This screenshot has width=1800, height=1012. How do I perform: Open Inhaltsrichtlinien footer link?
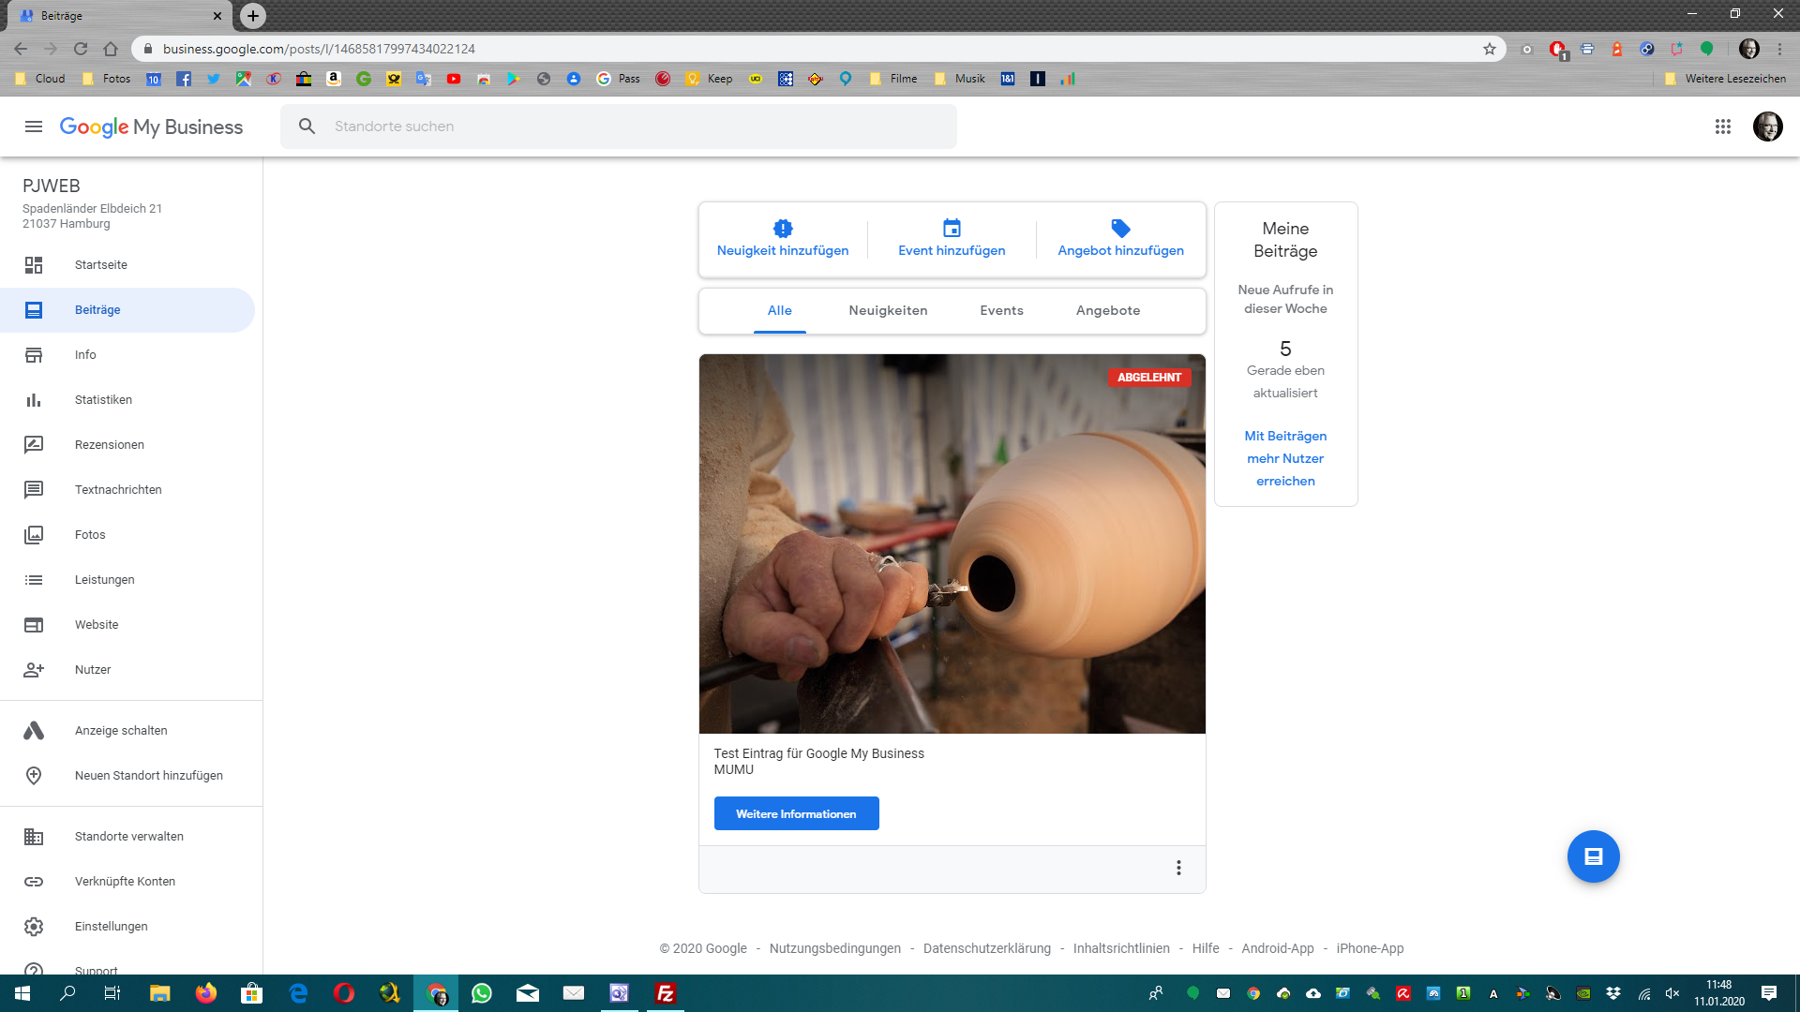point(1121,948)
